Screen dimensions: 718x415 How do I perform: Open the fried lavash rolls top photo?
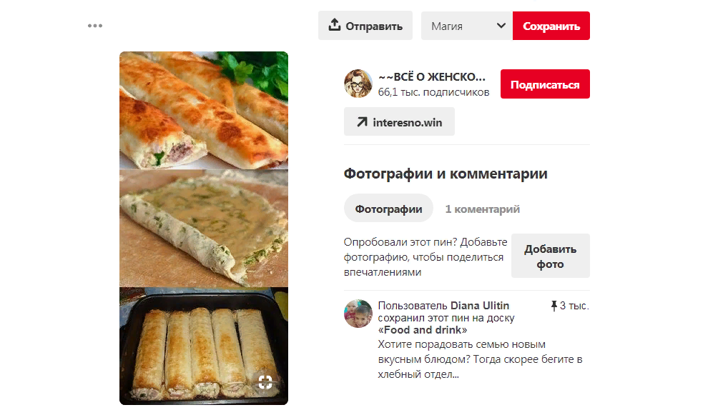pyautogui.click(x=204, y=110)
